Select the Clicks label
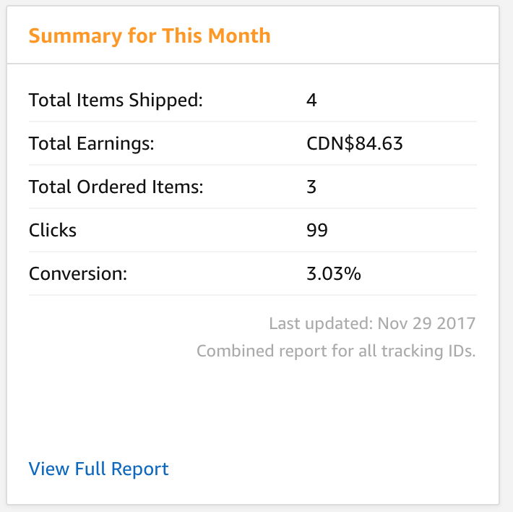This screenshot has width=513, height=512. click(53, 230)
